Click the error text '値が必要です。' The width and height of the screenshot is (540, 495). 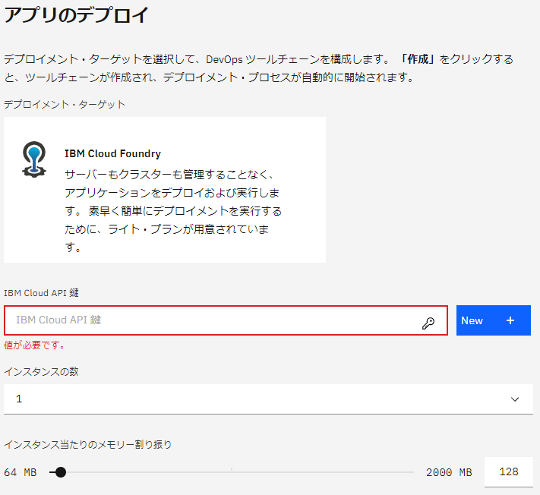tap(34, 345)
